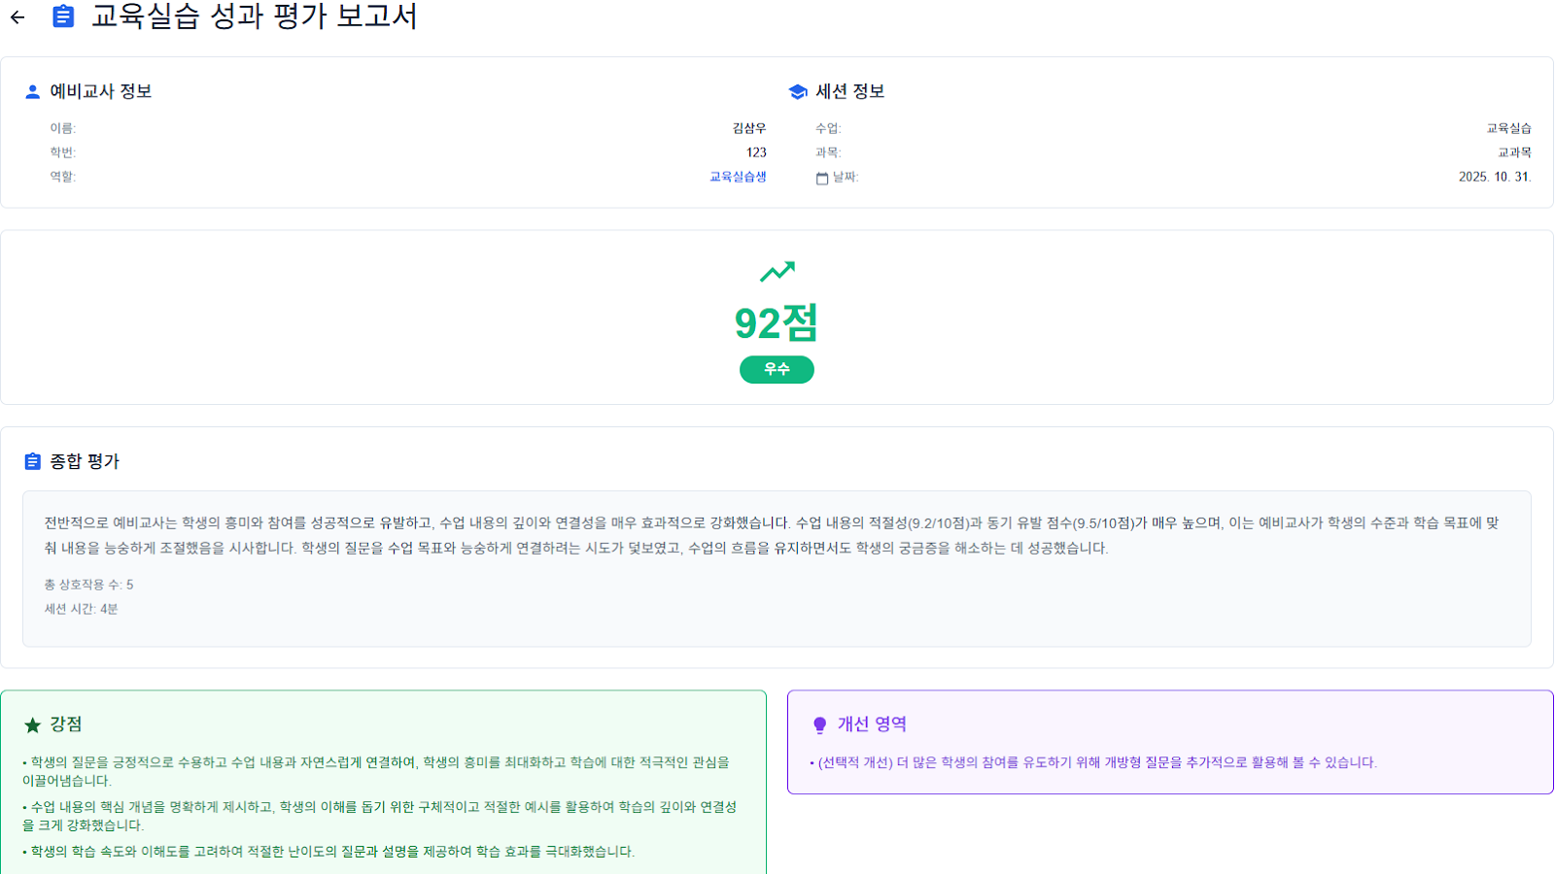
Task: Click the graduation cap icon beside 세션 정보
Action: [x=798, y=91]
